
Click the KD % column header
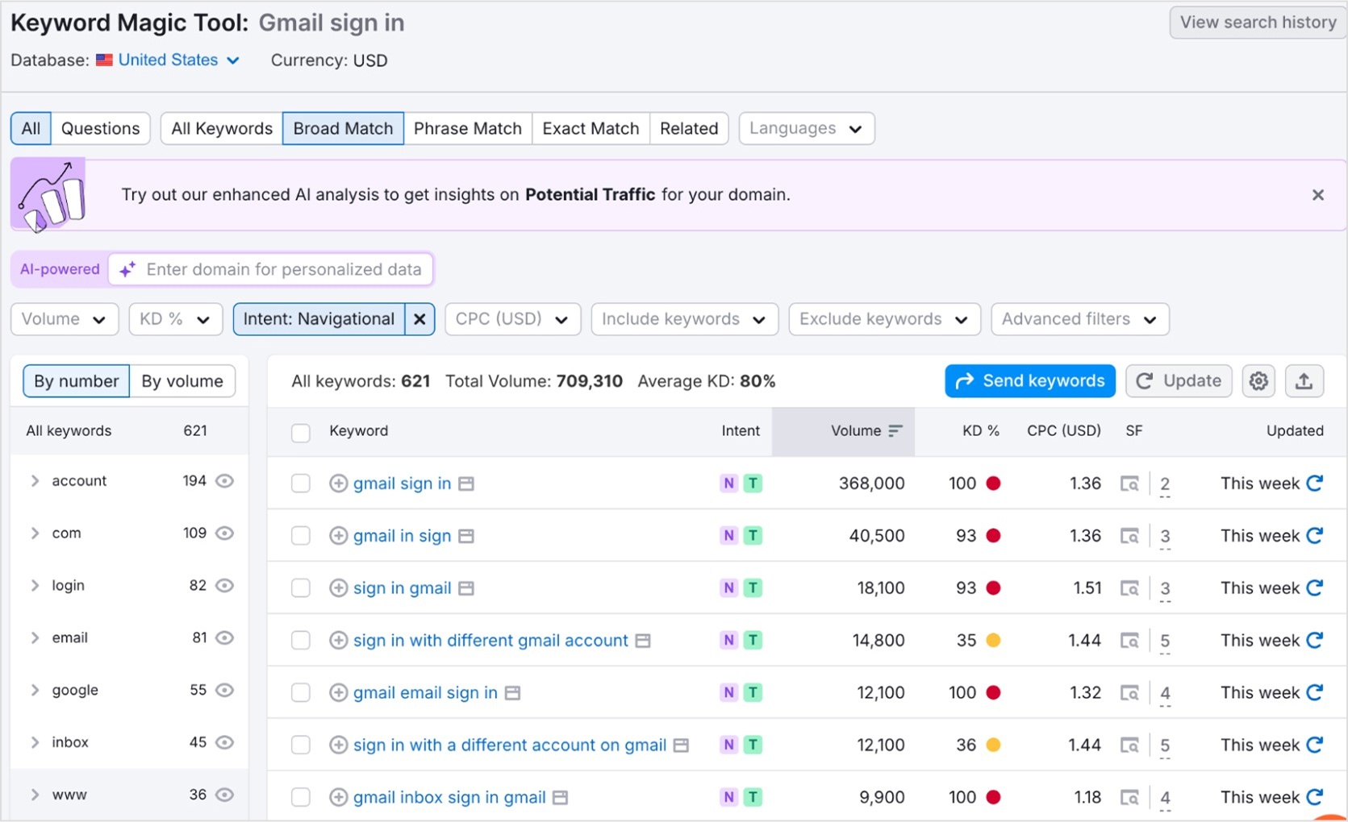point(980,431)
